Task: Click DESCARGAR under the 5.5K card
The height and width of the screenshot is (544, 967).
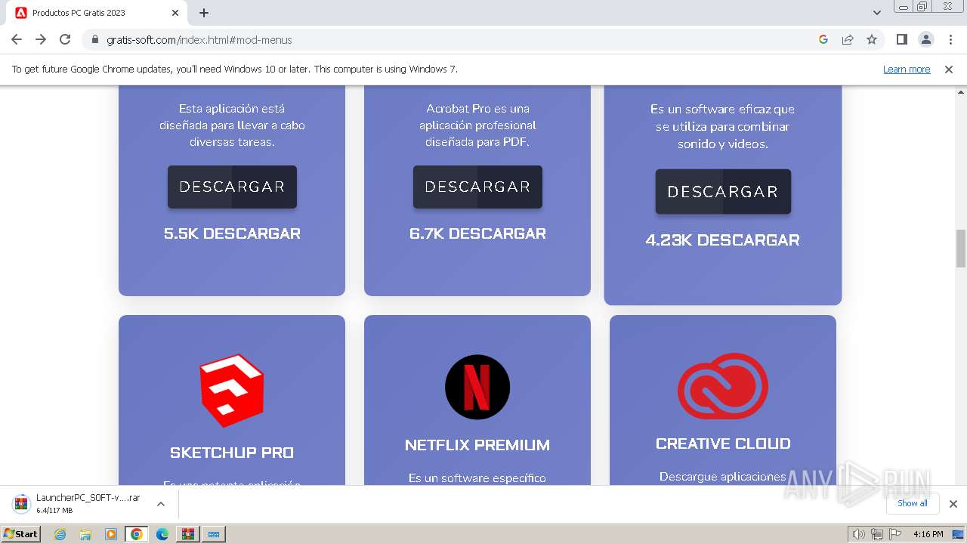Action: 232,187
